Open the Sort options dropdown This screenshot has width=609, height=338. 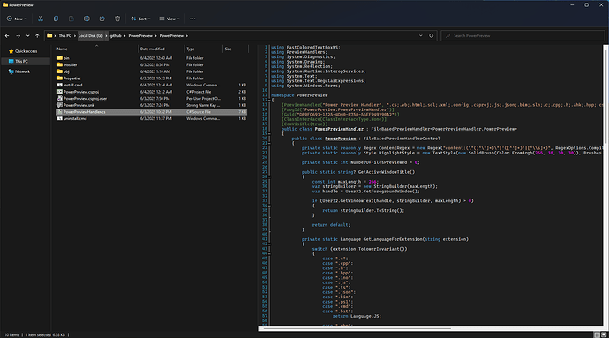tap(140, 19)
